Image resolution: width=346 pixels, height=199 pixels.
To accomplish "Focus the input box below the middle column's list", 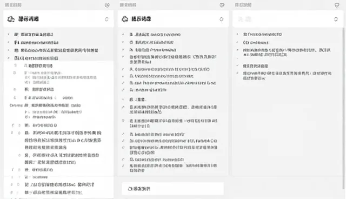I will point(173,189).
